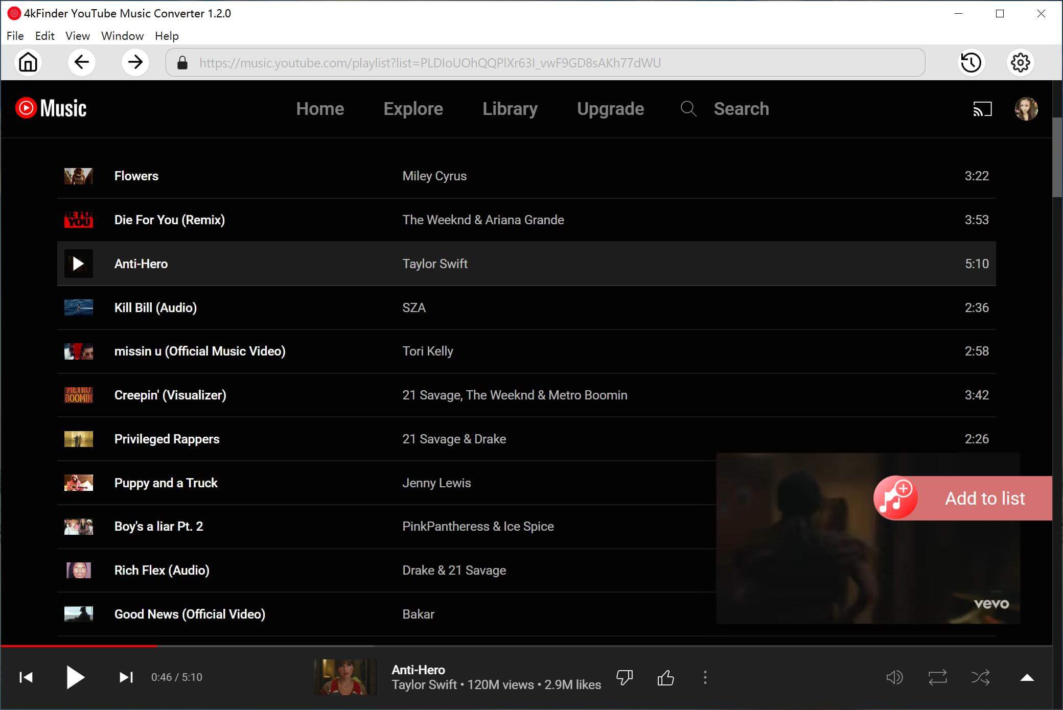Viewport: 1063px width, 710px height.
Task: Click shuffle playback icon
Action: (981, 677)
